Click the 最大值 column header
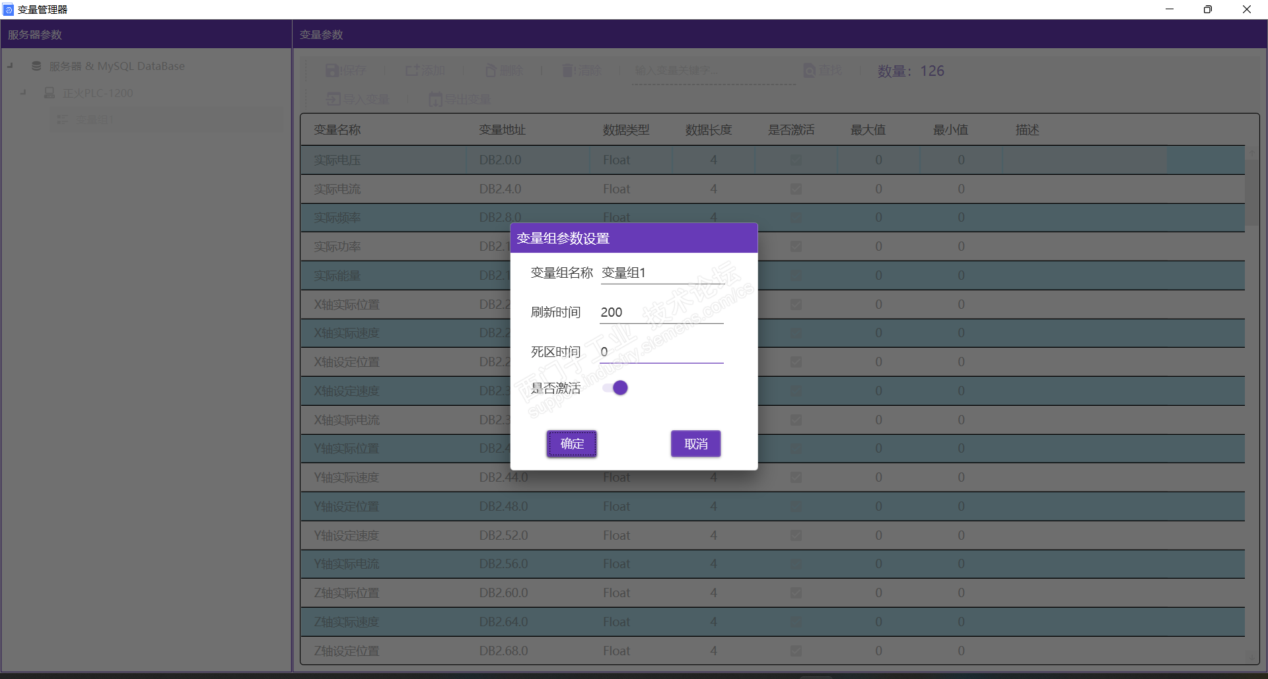Screen dimensions: 1268x679 868,130
